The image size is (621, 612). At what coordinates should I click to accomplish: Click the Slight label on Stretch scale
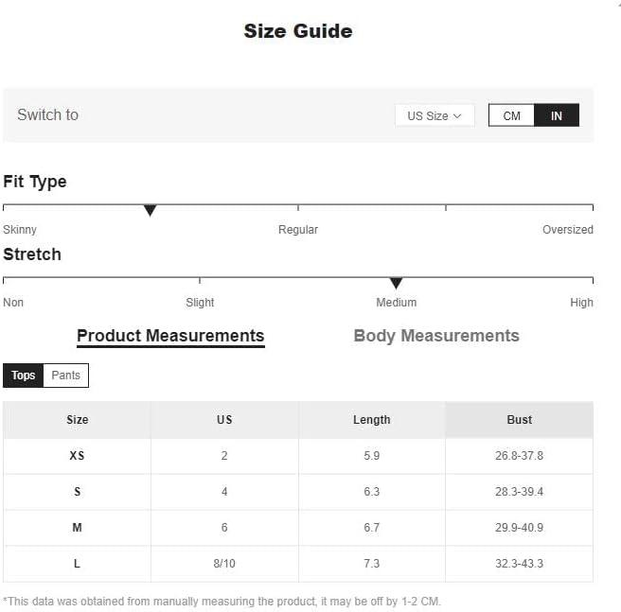(200, 303)
